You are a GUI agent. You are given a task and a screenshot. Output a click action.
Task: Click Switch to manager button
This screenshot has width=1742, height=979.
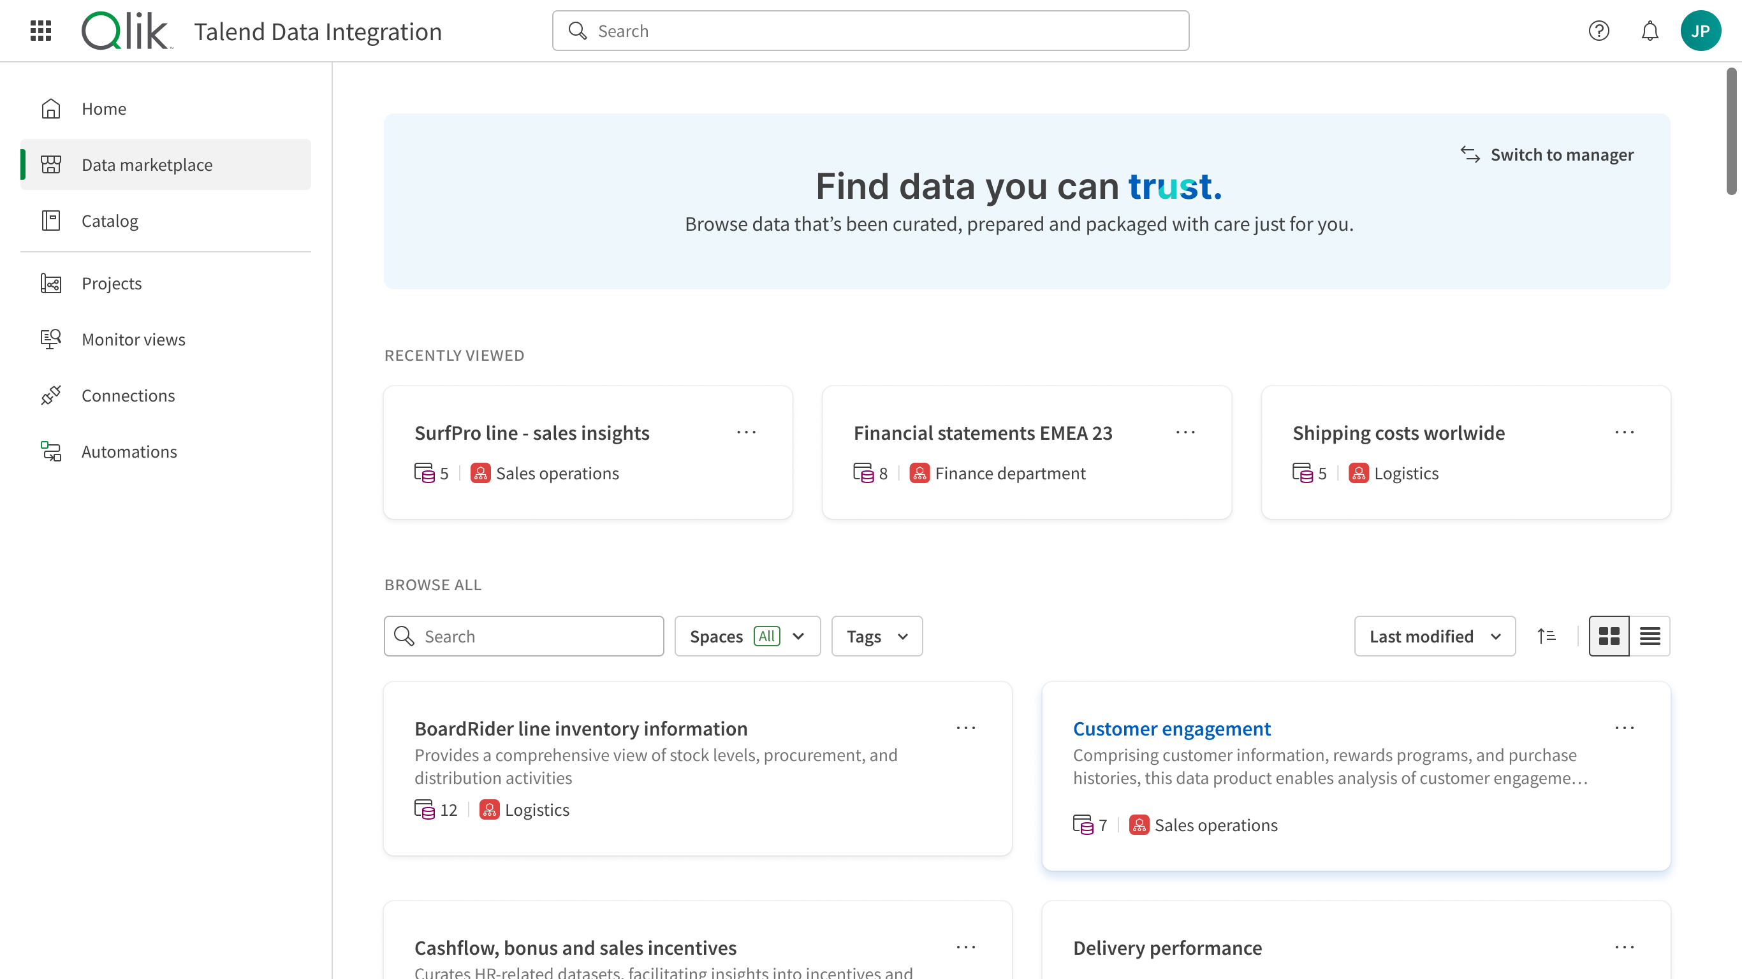1546,153
